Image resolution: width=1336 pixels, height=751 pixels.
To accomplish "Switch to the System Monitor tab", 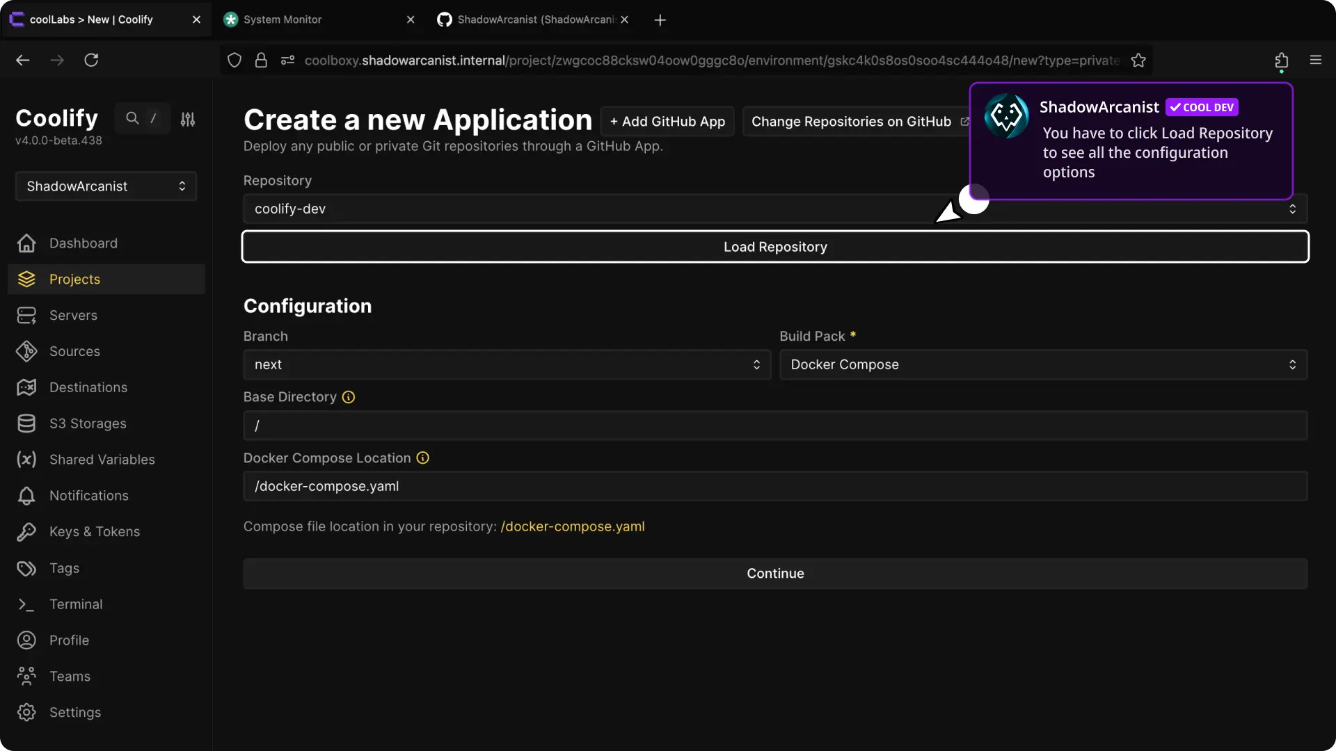I will click(x=283, y=19).
